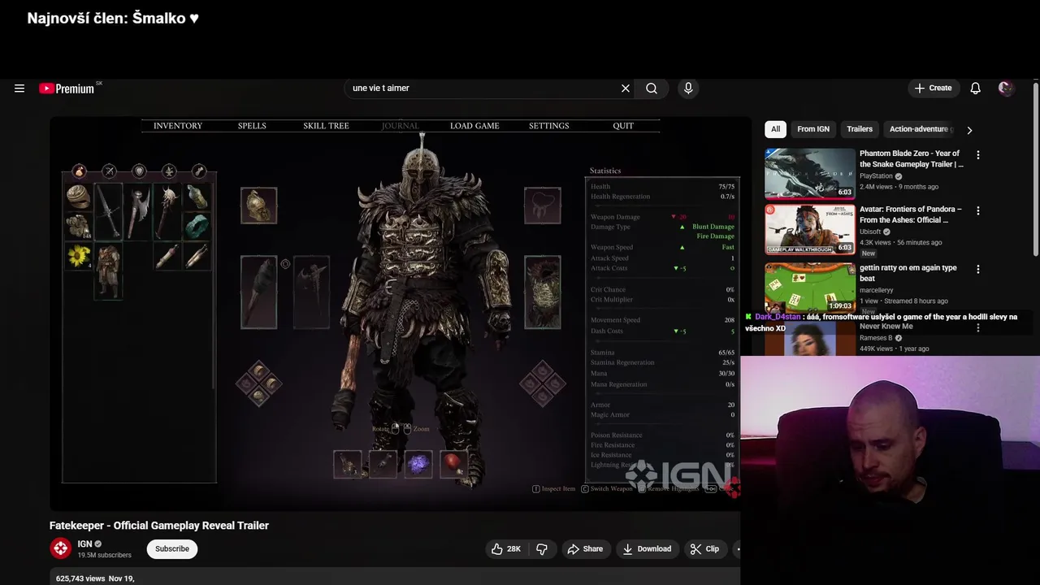
Task: Open the 'gettin ratty on em again' title
Action: [x=908, y=273]
